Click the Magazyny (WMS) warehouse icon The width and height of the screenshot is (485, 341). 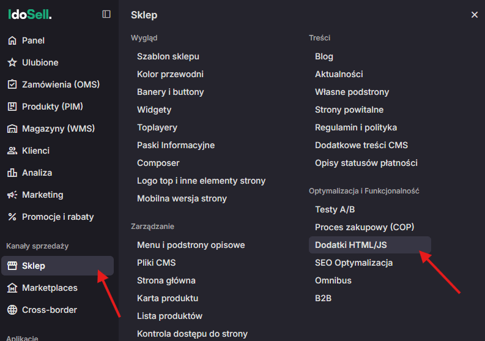(12, 129)
